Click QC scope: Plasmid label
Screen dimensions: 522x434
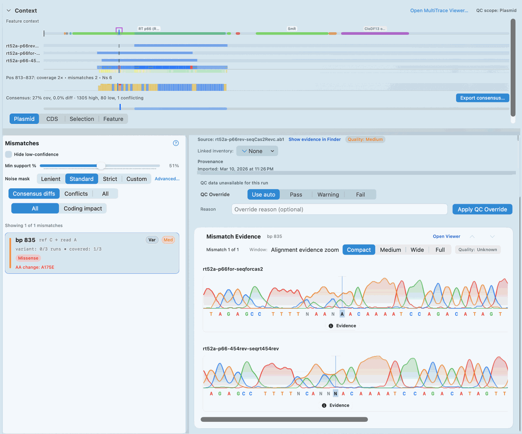pyautogui.click(x=496, y=11)
